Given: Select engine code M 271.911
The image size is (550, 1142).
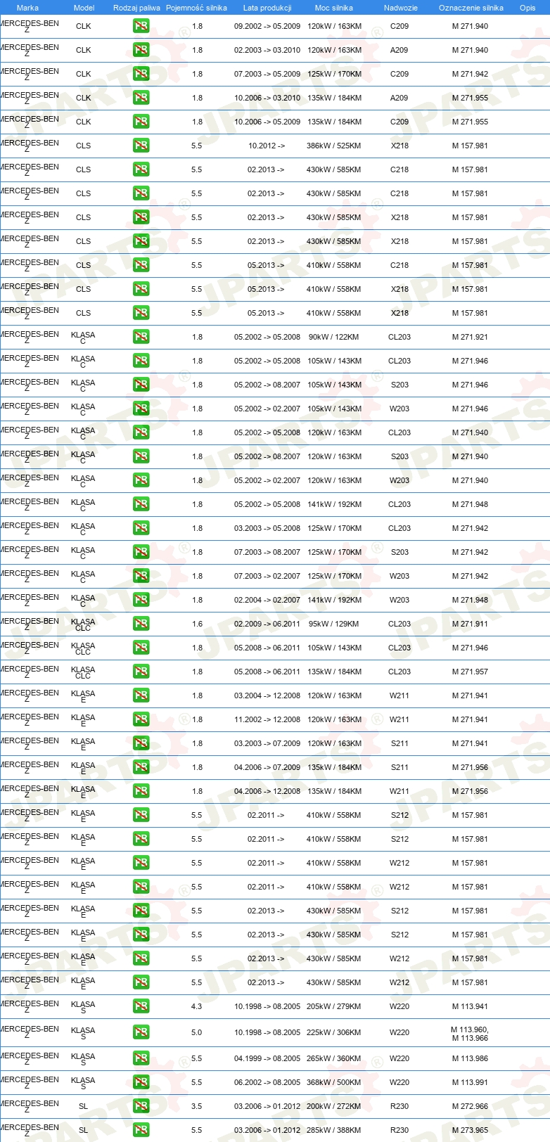Looking at the screenshot, I should pyautogui.click(x=470, y=624).
